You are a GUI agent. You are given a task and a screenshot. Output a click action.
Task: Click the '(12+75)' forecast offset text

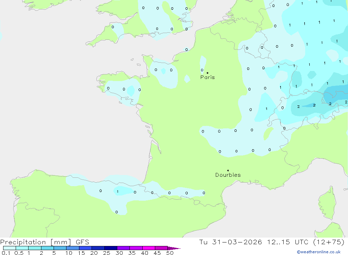point(329,242)
